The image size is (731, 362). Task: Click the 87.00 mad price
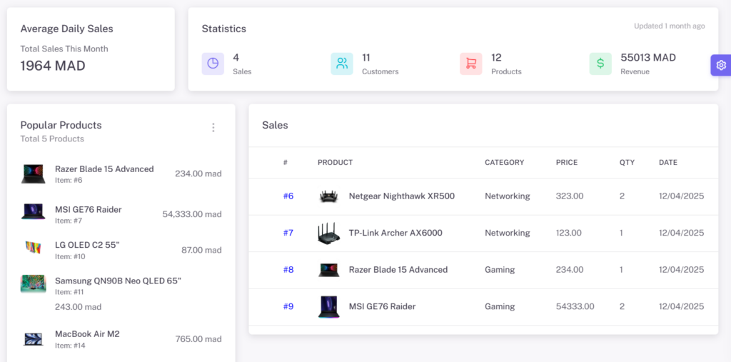202,250
